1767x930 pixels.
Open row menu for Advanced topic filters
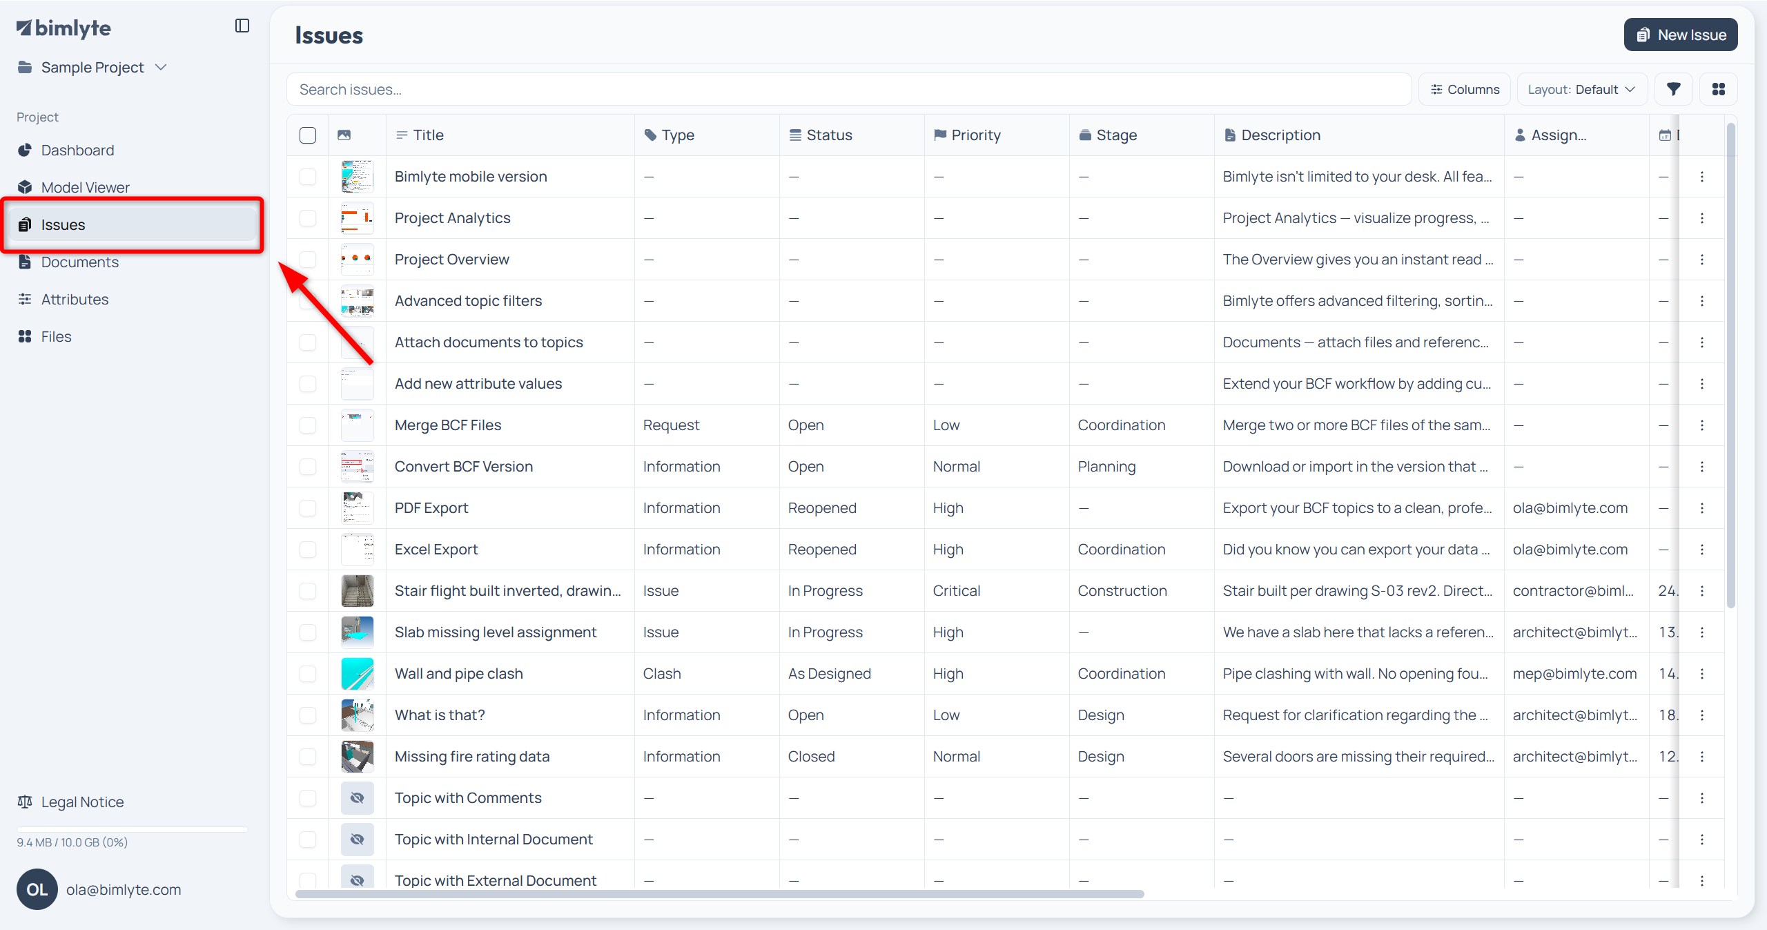point(1702,301)
